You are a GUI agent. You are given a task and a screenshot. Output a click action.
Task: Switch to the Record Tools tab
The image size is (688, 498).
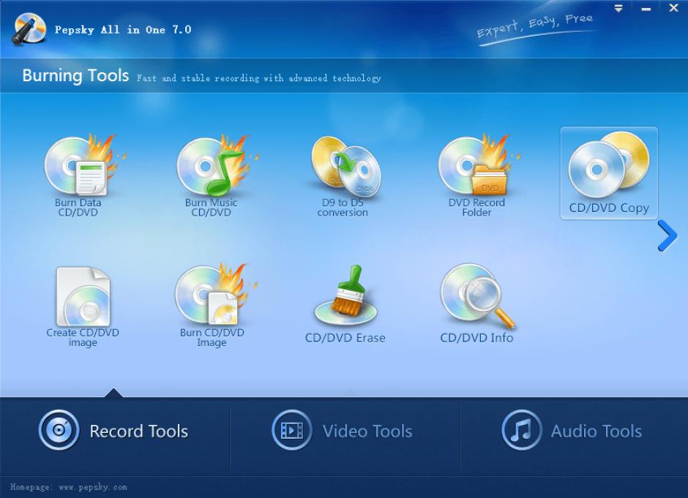click(114, 431)
